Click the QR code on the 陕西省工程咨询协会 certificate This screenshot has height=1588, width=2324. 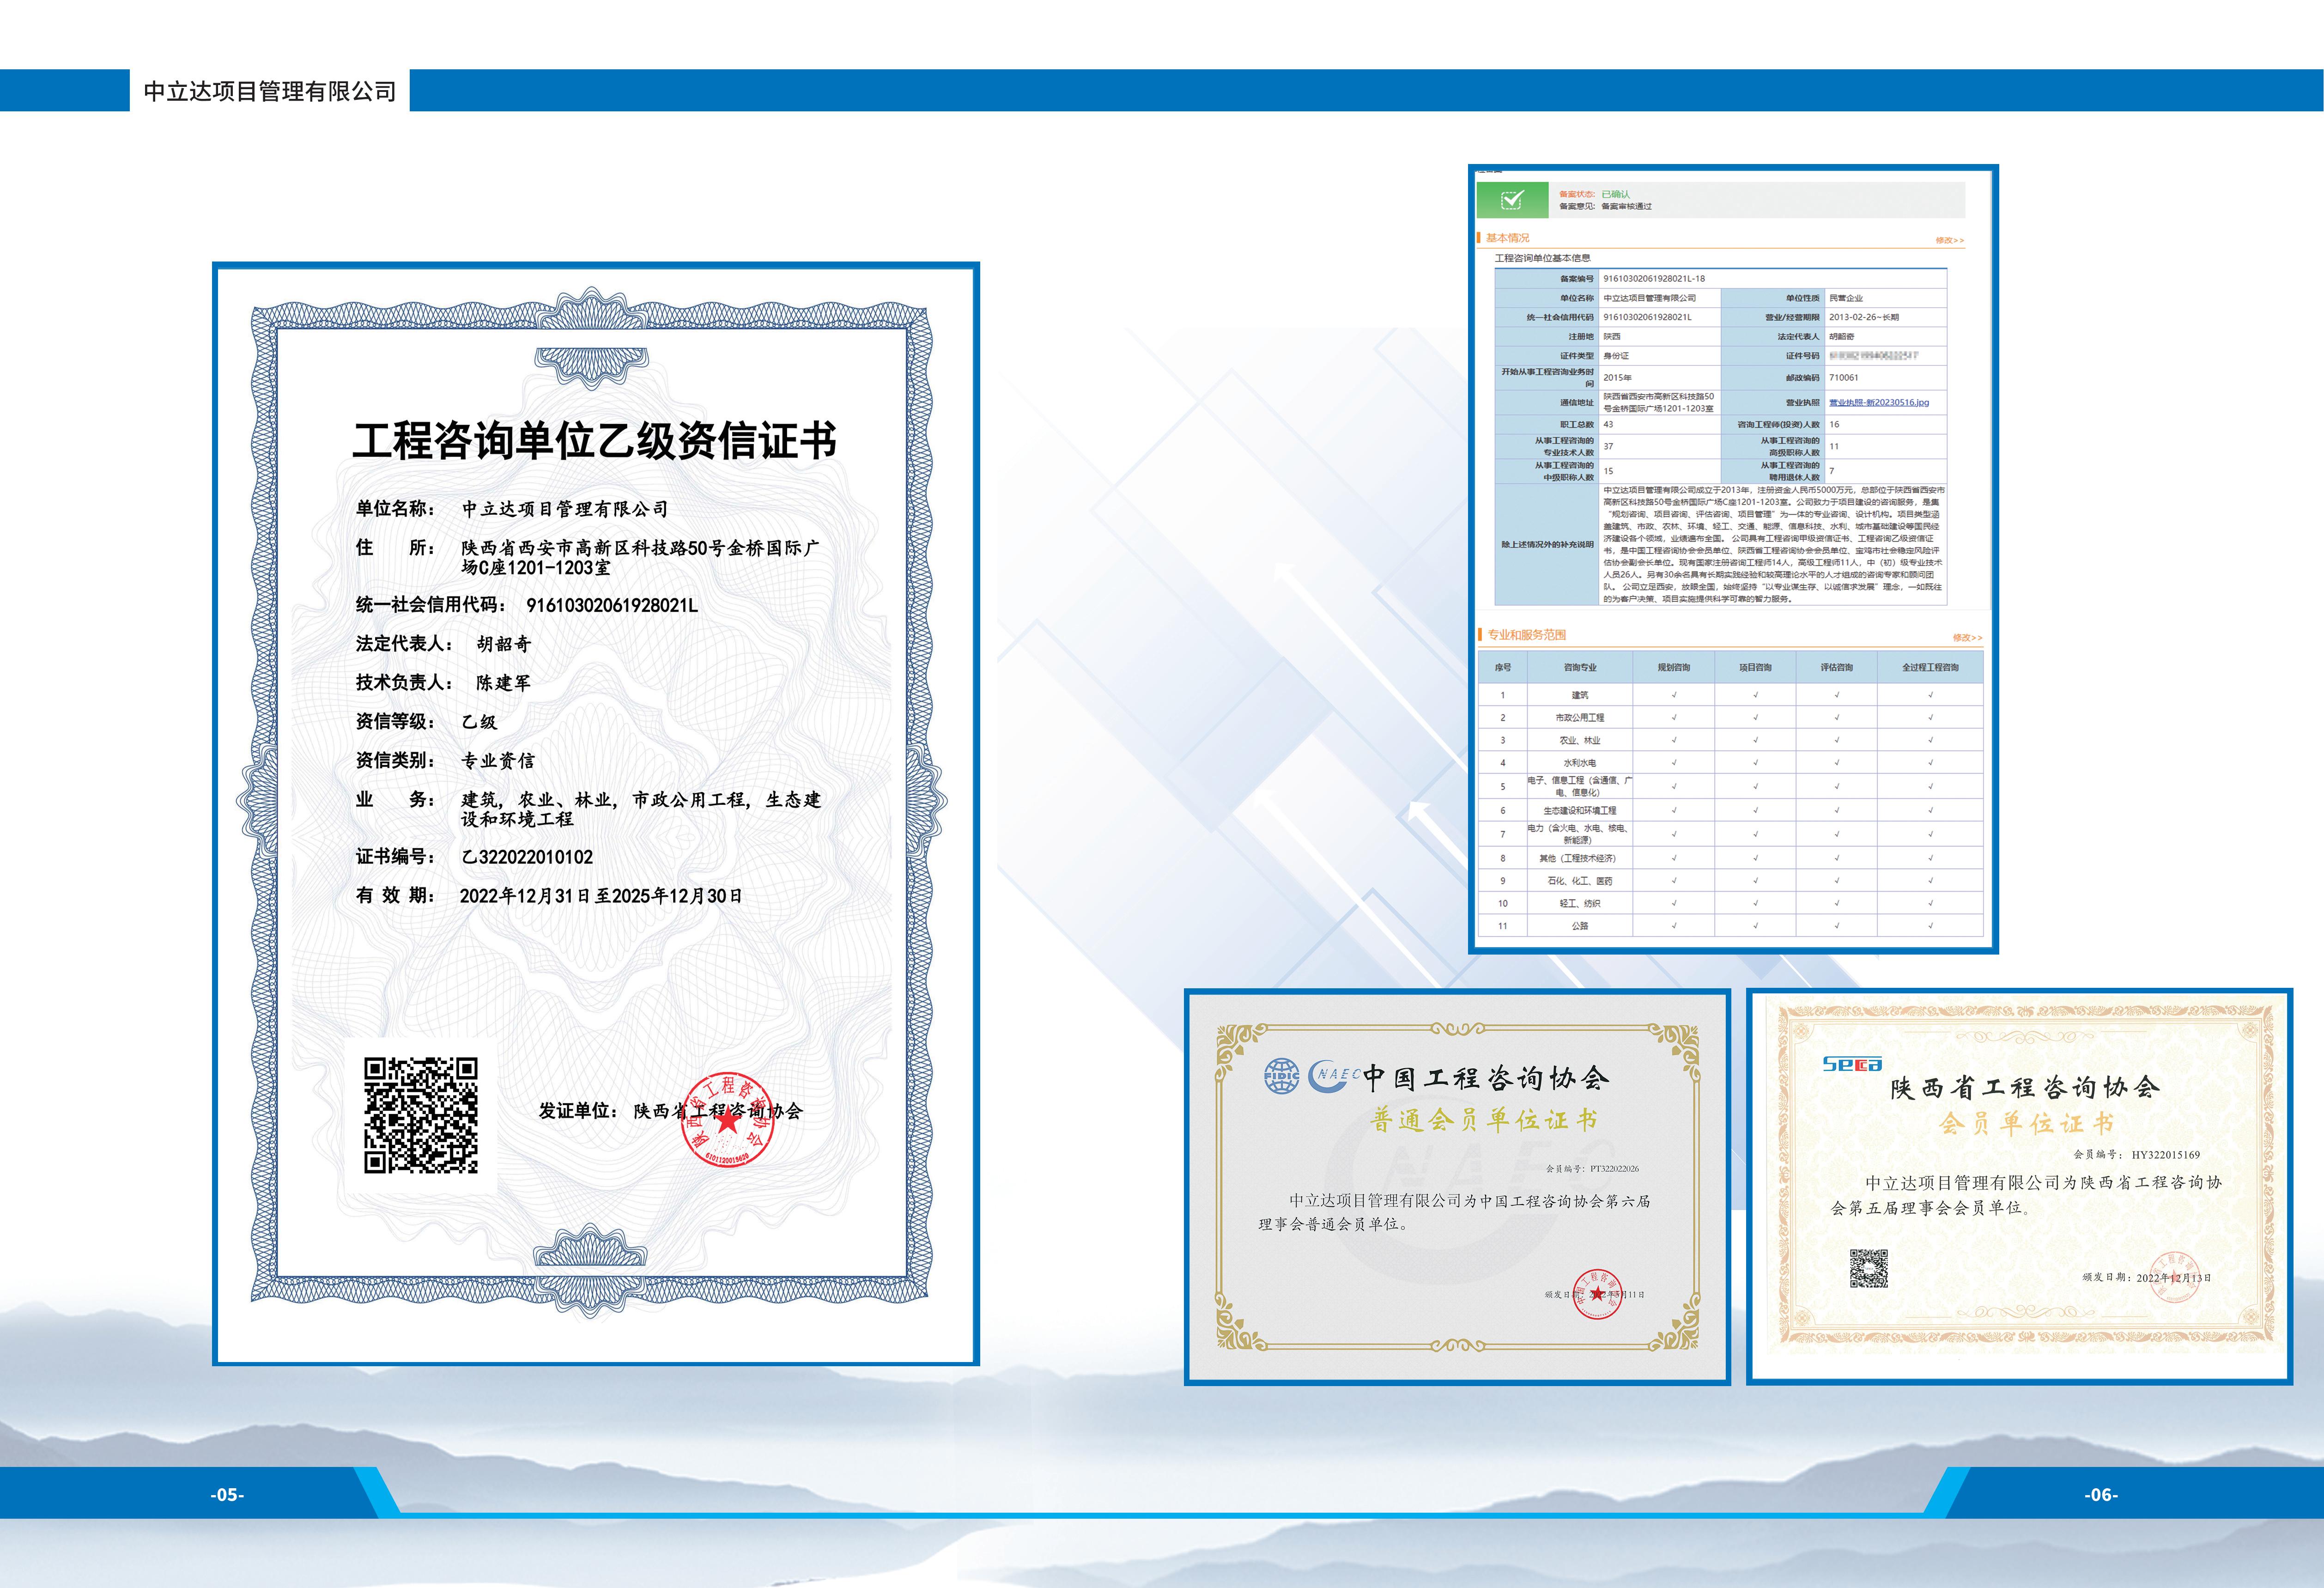(x=1868, y=1268)
